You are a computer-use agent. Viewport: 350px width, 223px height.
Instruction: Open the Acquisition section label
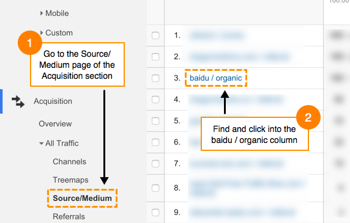click(x=53, y=101)
